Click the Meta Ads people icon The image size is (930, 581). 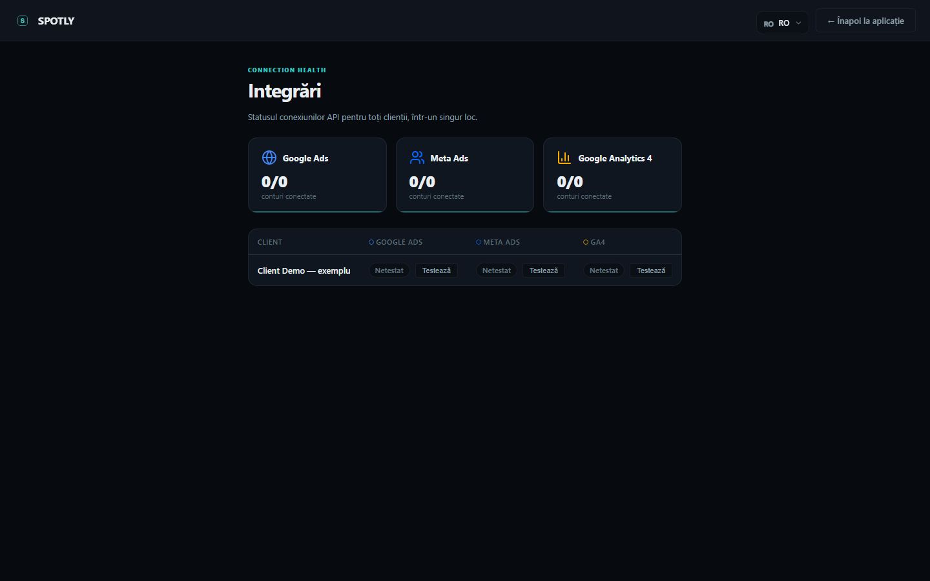click(417, 158)
